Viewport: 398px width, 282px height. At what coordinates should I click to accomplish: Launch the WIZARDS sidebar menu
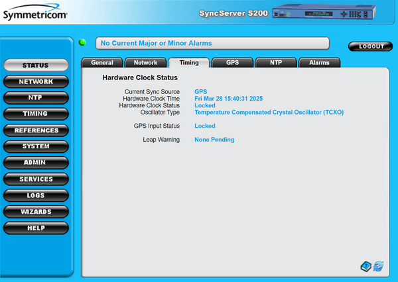click(x=35, y=212)
